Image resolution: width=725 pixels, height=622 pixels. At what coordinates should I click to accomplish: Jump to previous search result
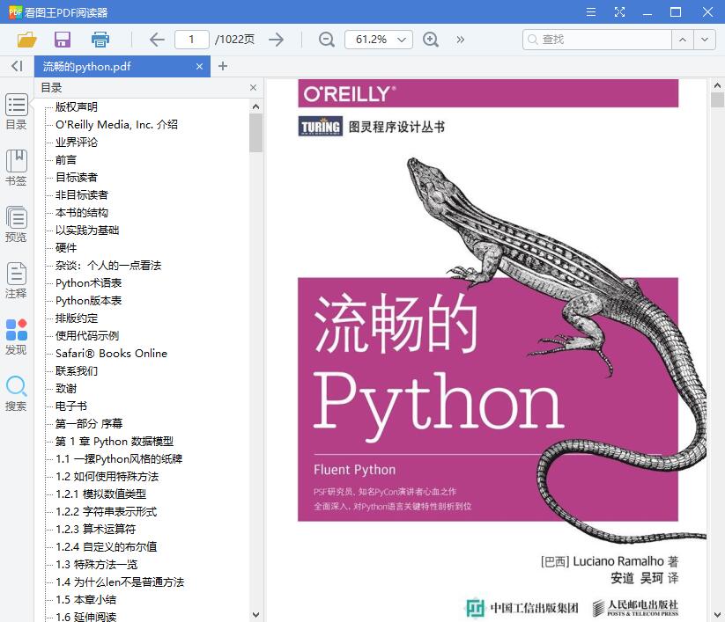pos(683,40)
